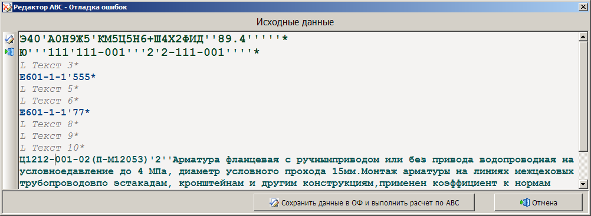Click the Редактор АВС app icon in title bar

6,7
